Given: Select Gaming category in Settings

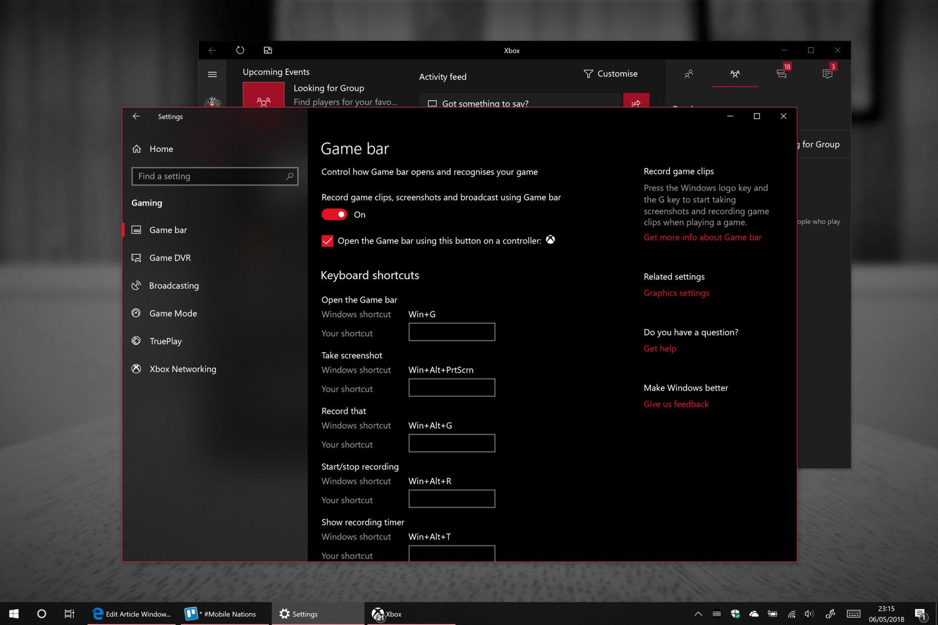Looking at the screenshot, I should [x=147, y=202].
